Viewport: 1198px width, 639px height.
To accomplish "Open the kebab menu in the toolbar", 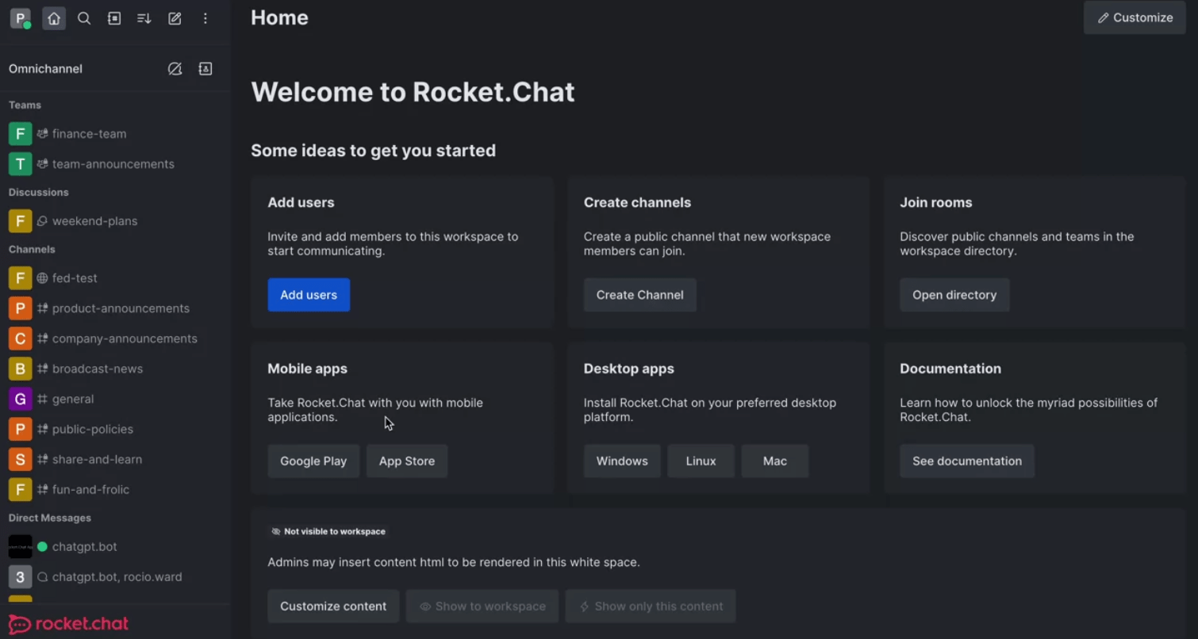I will [x=205, y=18].
